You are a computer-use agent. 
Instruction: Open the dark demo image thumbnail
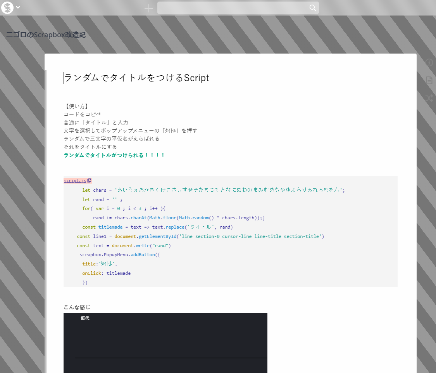[165, 343]
